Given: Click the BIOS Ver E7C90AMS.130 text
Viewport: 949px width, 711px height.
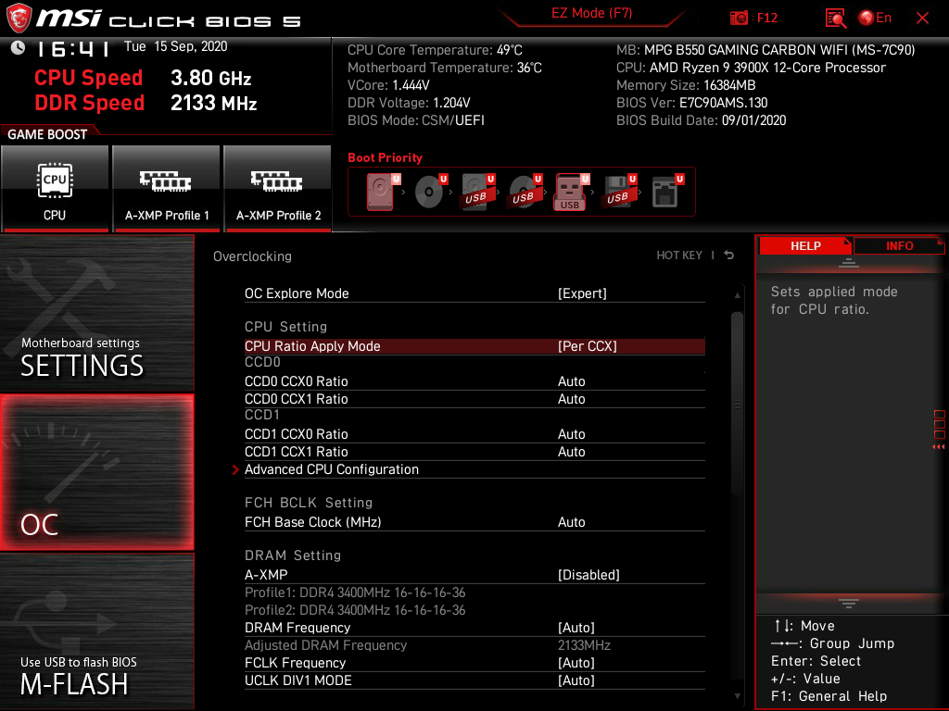Looking at the screenshot, I should pyautogui.click(x=691, y=103).
